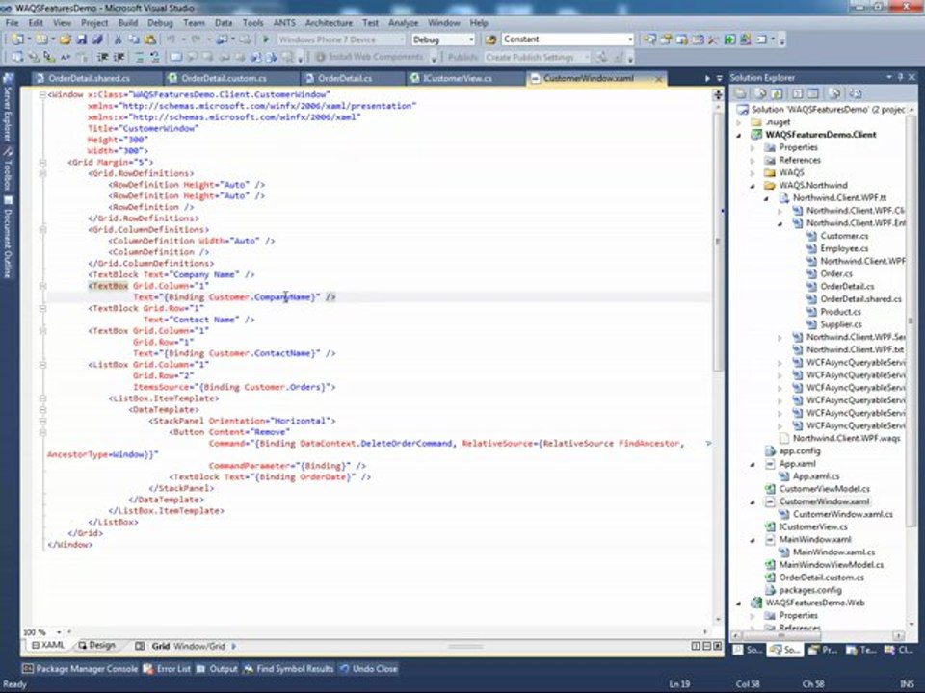The width and height of the screenshot is (925, 693).
Task: Click the Open File folder icon
Action: tap(65, 39)
